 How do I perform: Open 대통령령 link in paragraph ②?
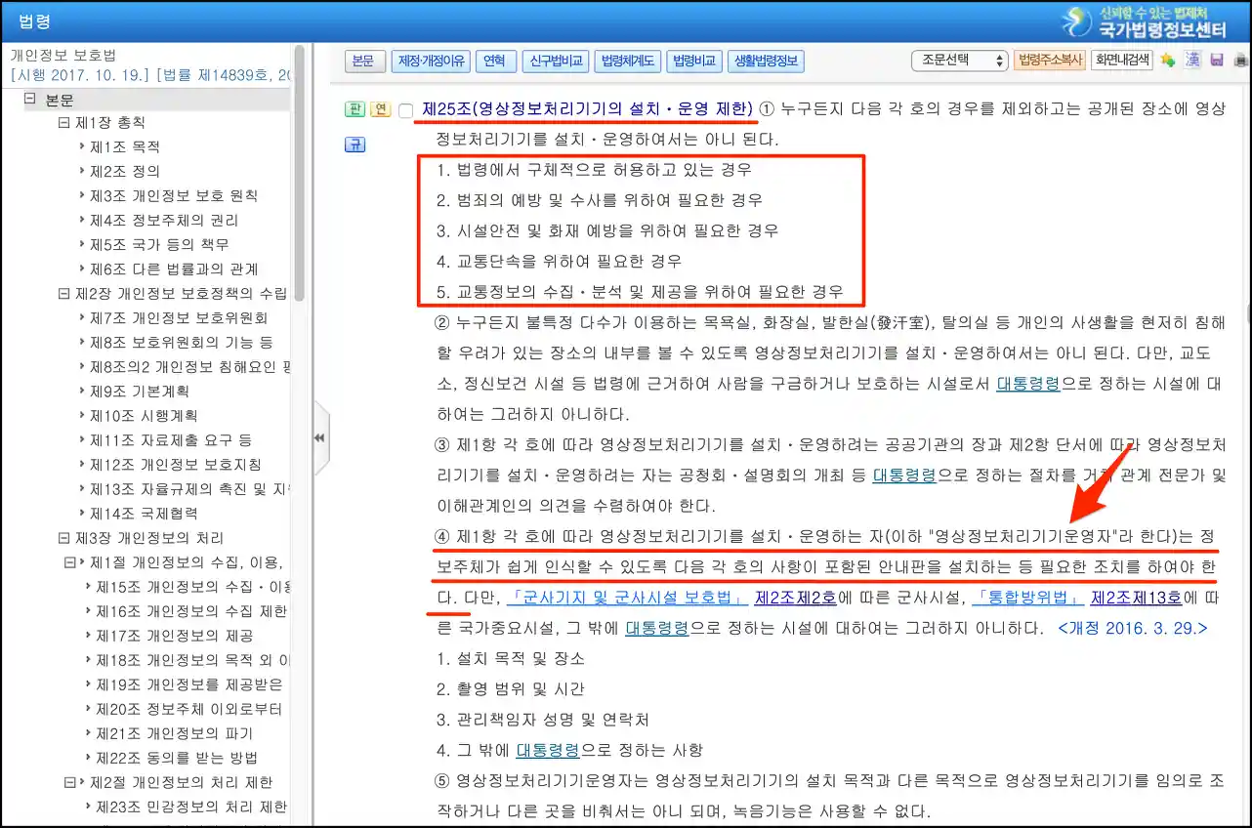[x=1028, y=384]
